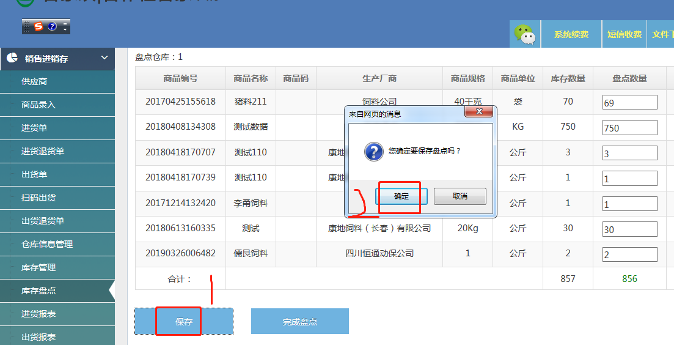Image resolution: width=674 pixels, height=345 pixels.
Task: Open the 扫码出货 sidebar item
Action: point(57,198)
